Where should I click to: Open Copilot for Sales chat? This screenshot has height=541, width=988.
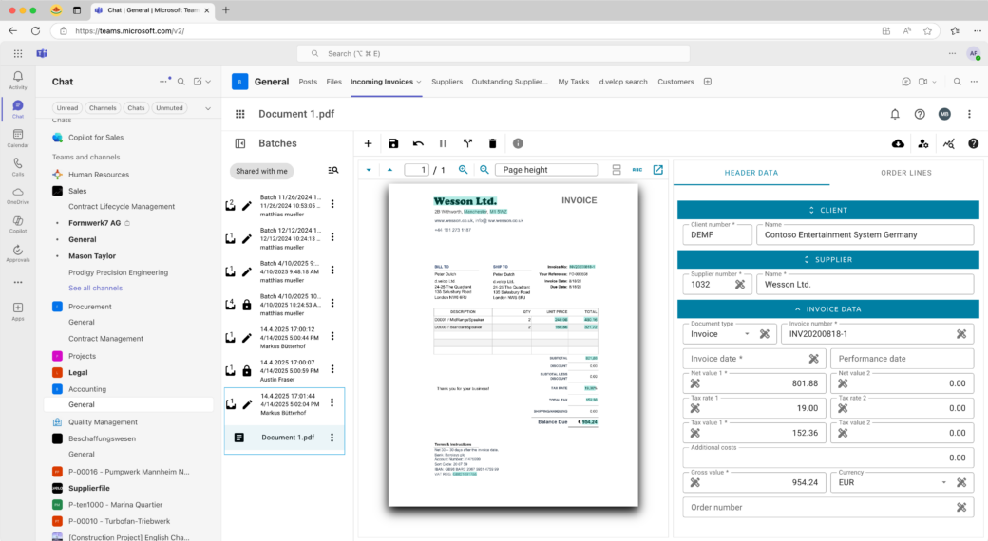click(x=96, y=138)
